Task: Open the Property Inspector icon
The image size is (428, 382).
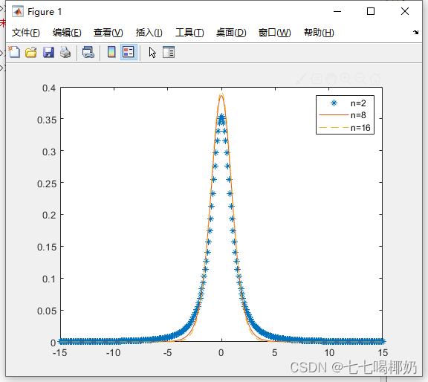Action: (x=169, y=52)
